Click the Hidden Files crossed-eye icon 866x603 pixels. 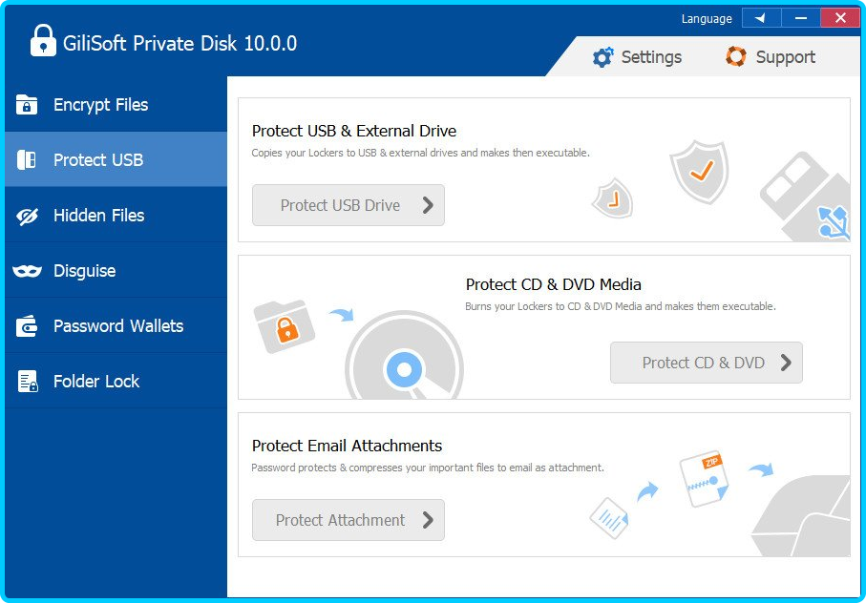[27, 216]
